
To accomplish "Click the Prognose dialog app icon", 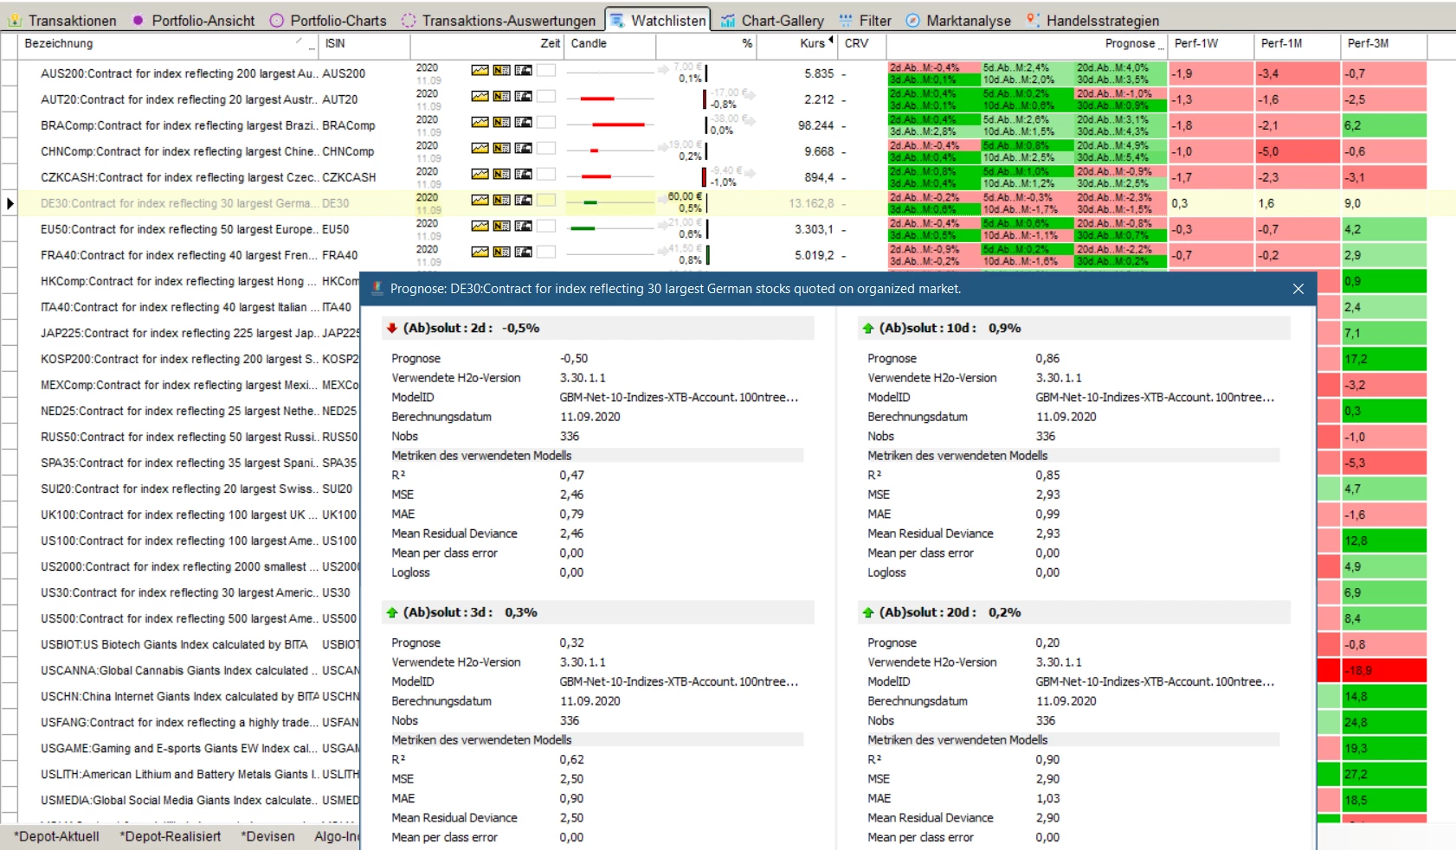I will coord(377,289).
